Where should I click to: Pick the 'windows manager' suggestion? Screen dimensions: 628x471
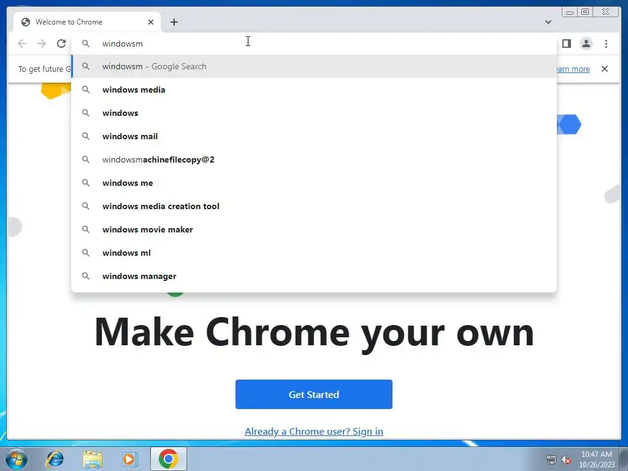[x=314, y=276]
